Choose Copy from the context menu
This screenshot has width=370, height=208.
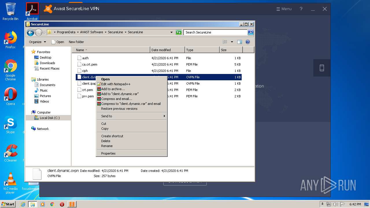click(x=132, y=129)
